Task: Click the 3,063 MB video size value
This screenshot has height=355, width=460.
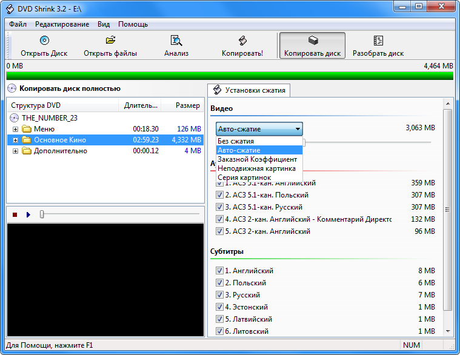Action: (x=420, y=128)
